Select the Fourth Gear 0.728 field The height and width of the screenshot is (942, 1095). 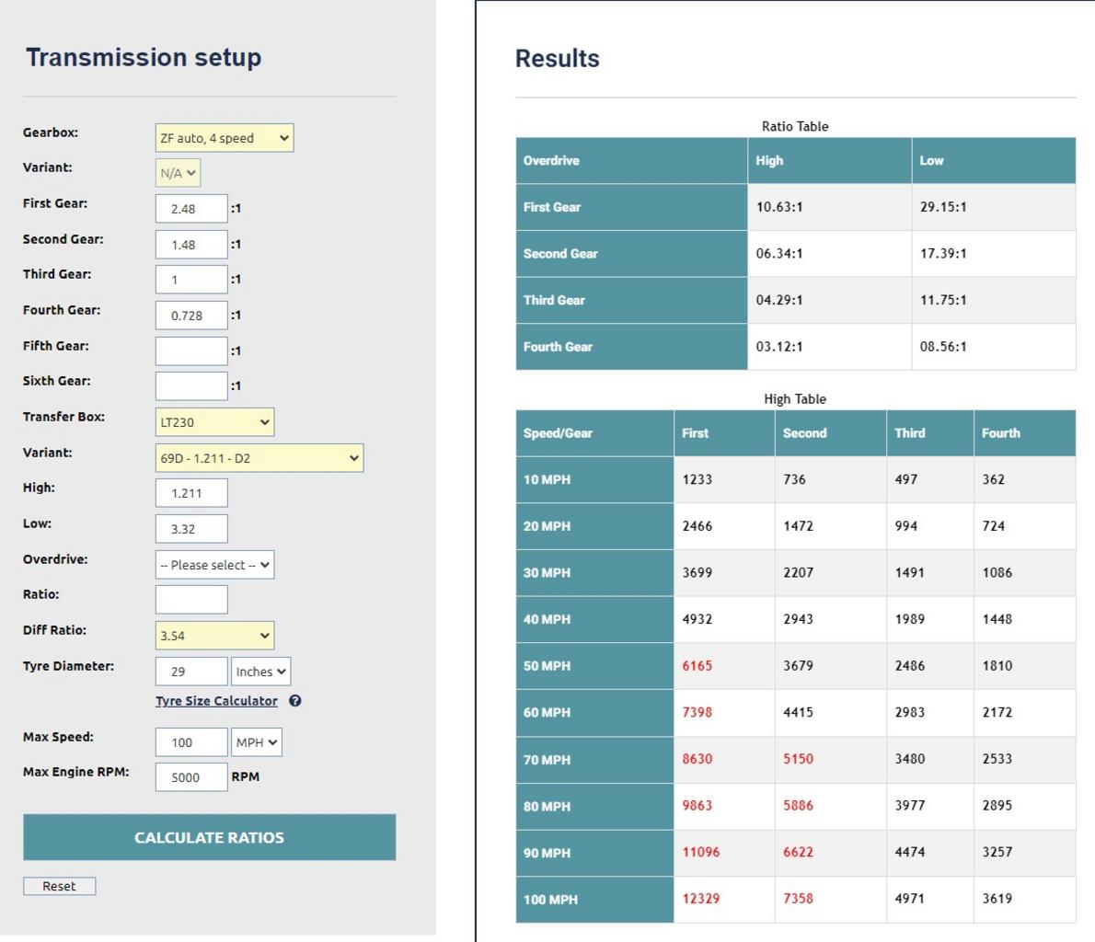pos(191,315)
